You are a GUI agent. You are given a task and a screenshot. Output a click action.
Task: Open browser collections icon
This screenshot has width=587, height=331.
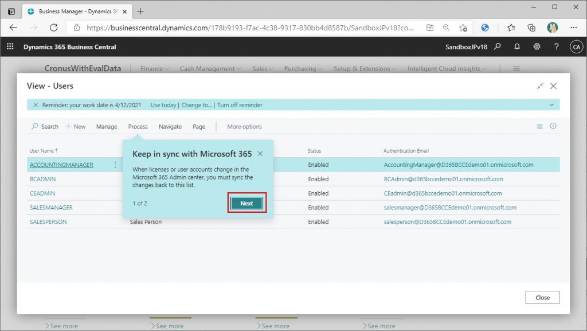(x=531, y=28)
